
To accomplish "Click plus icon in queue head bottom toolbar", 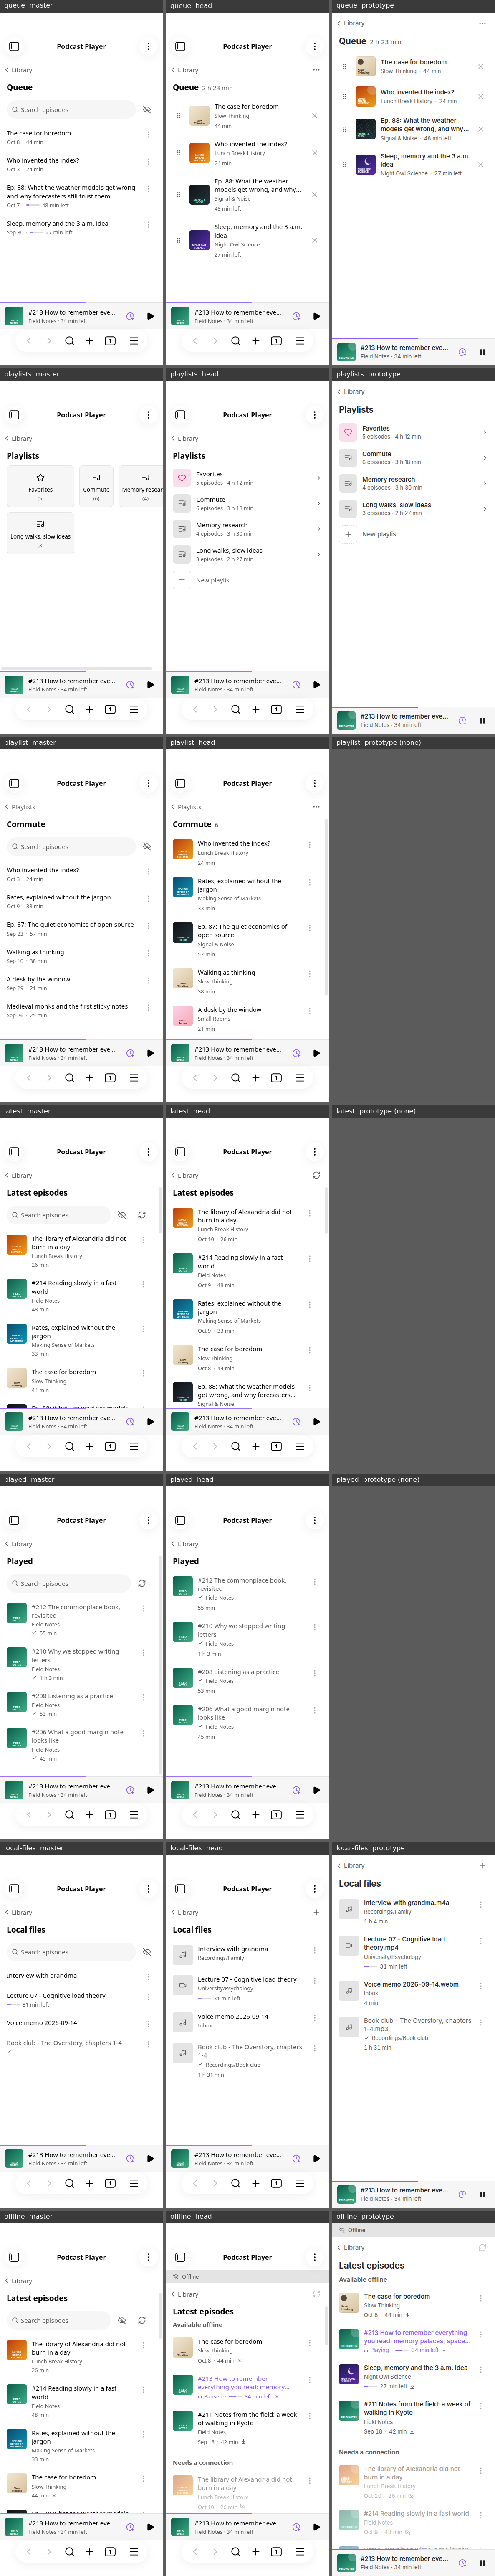I will point(256,341).
